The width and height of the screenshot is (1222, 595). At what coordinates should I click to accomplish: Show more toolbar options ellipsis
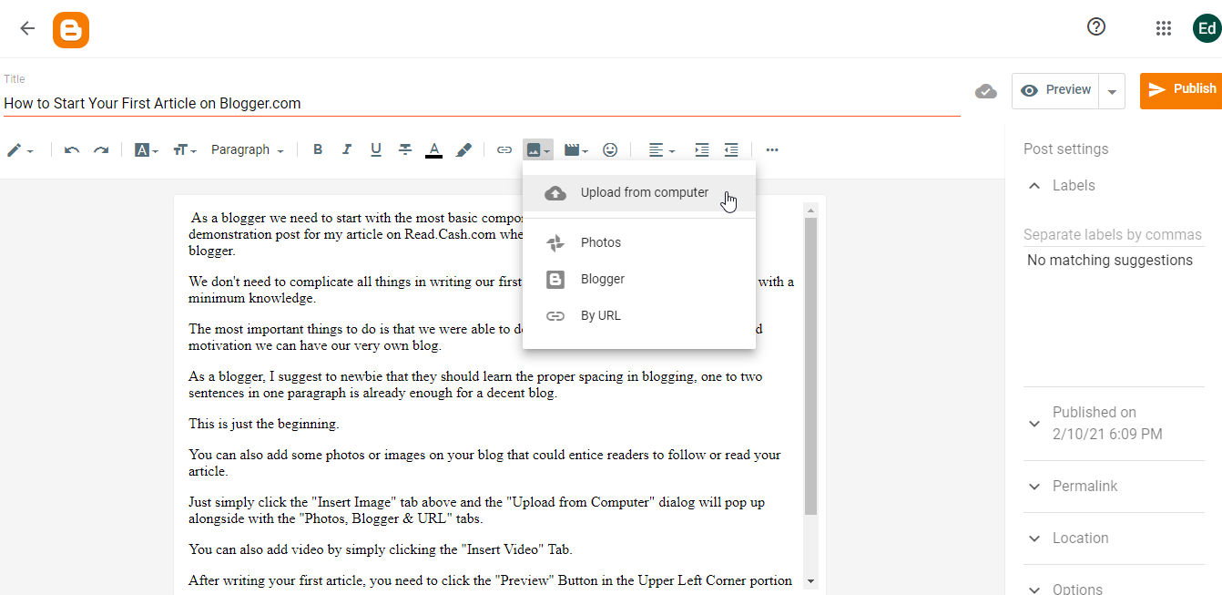[772, 150]
